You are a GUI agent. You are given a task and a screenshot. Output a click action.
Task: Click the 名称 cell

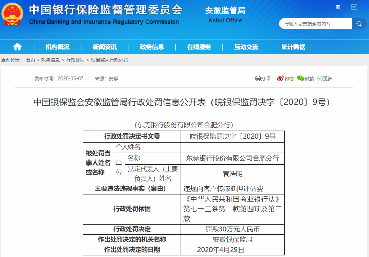[153, 158]
